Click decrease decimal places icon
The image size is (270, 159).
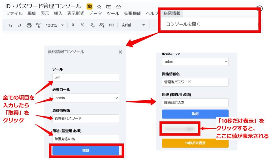tap(92, 25)
